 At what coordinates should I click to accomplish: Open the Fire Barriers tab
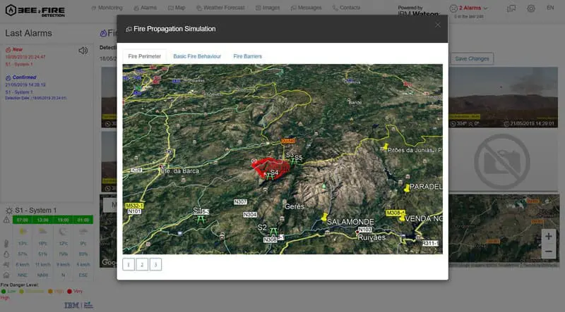click(x=247, y=56)
